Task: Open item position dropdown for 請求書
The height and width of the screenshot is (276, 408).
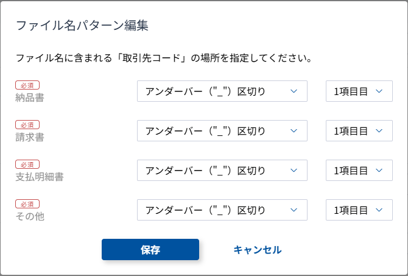Action: tap(359, 131)
